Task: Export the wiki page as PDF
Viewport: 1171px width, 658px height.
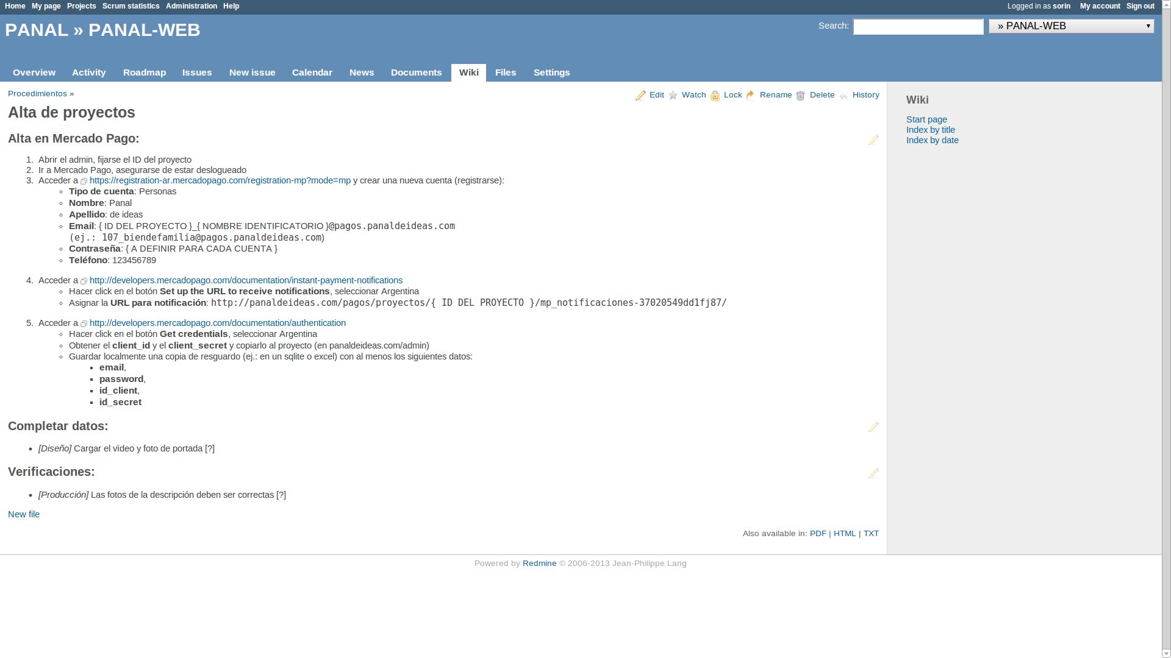Action: coord(818,534)
